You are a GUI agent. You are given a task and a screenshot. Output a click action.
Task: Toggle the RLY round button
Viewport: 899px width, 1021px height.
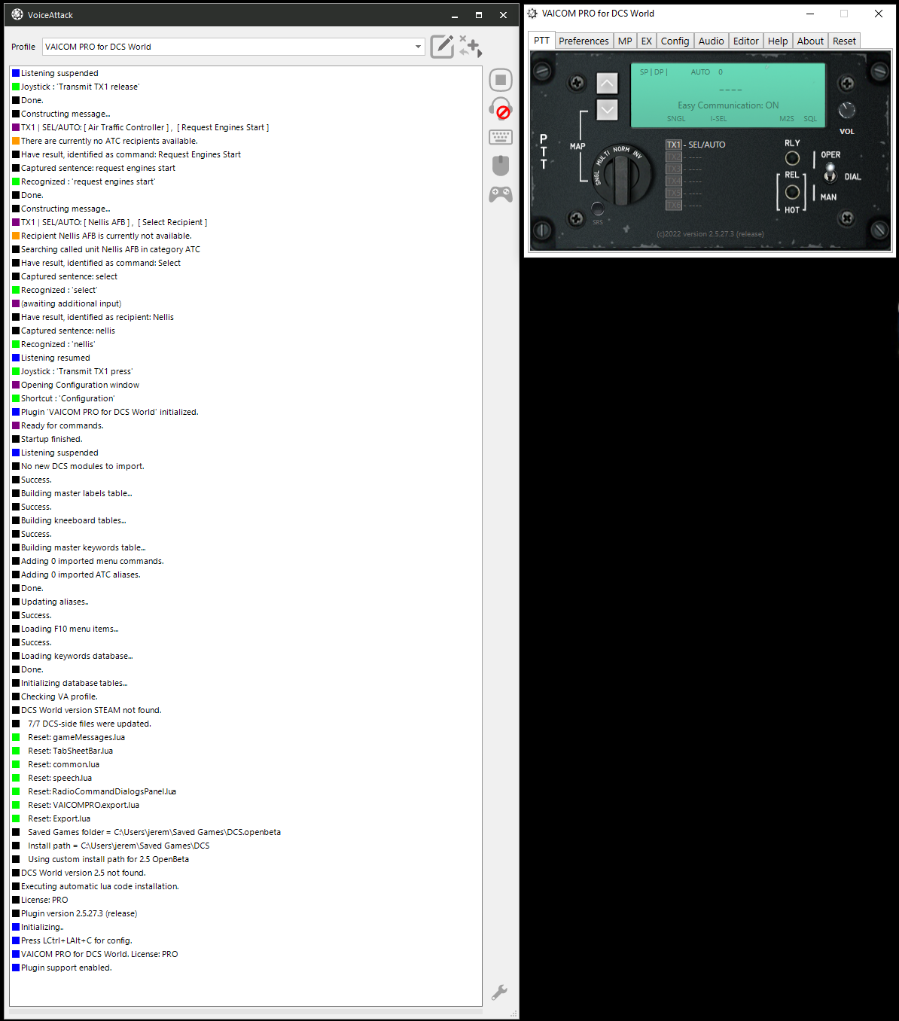click(x=792, y=158)
